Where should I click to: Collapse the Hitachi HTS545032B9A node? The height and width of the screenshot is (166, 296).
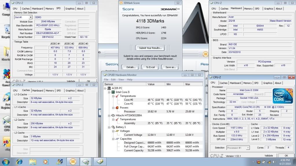(109, 115)
